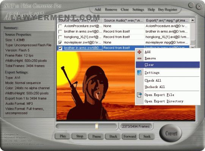Click the 2373/3494 Frames counter
The width and height of the screenshot is (205, 151).
point(136,126)
